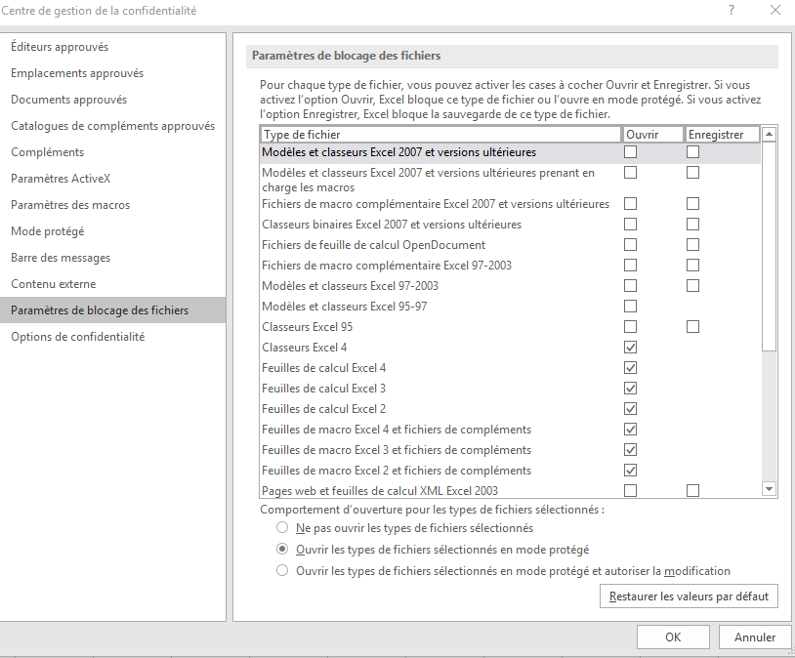
Task: Click the Ouvrir column header
Action: point(653,135)
